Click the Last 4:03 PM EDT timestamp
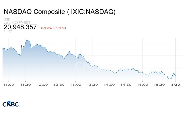183x114 pixels. point(18,23)
